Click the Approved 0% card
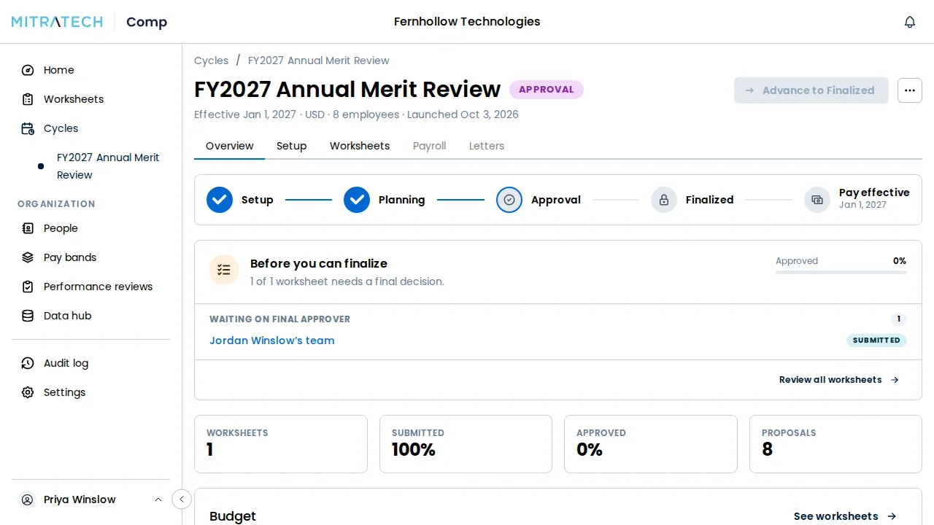Viewport: 934px width, 525px height. [x=651, y=444]
